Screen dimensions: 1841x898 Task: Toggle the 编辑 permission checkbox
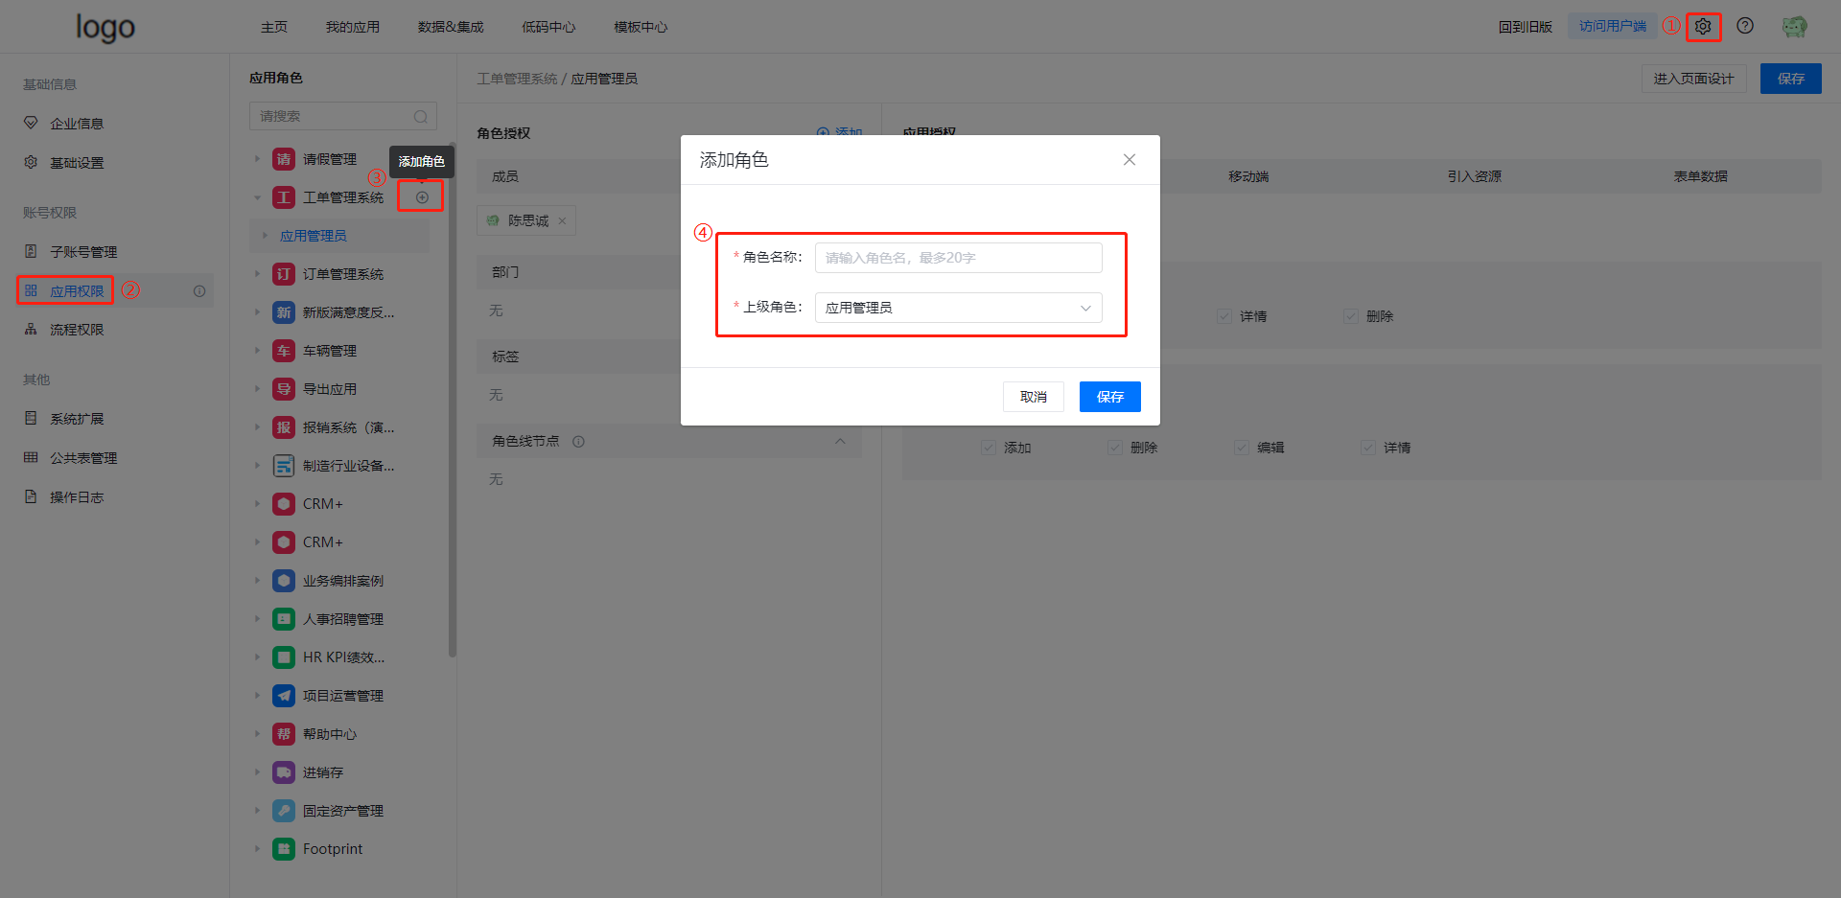pos(1242,448)
